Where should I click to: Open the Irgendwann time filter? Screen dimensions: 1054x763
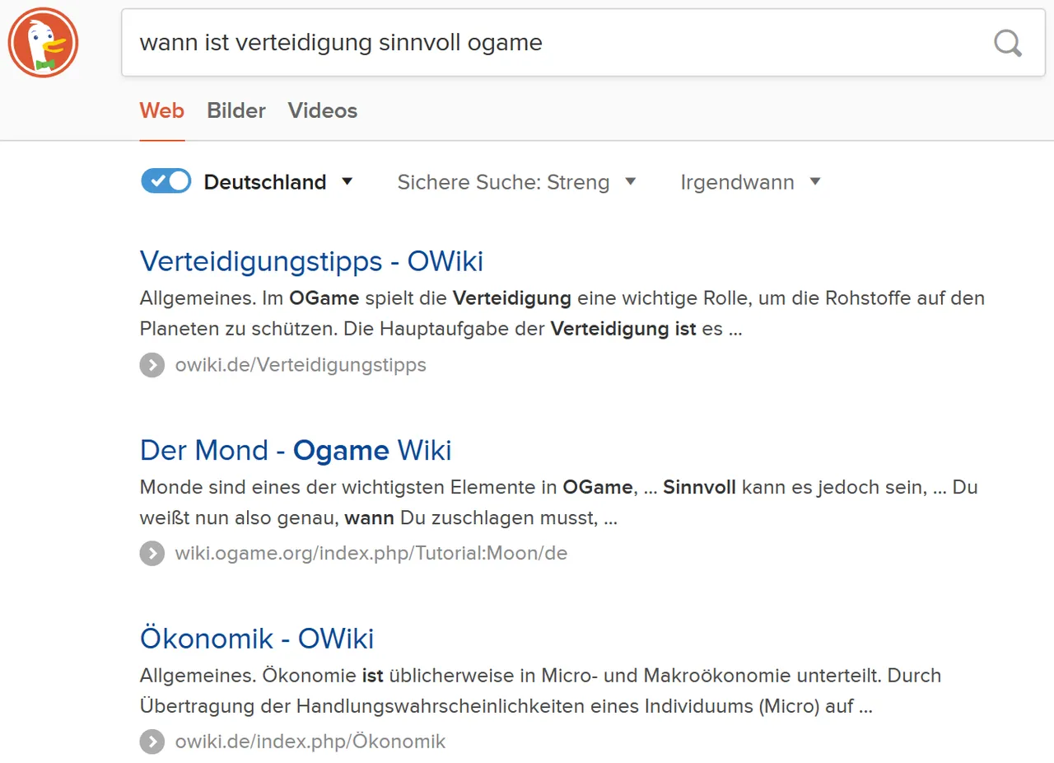coord(750,182)
